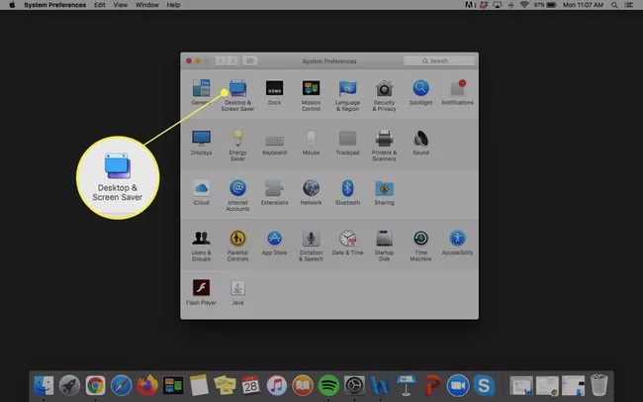Open the General preference pane
The width and height of the screenshot is (643, 402).
201,92
